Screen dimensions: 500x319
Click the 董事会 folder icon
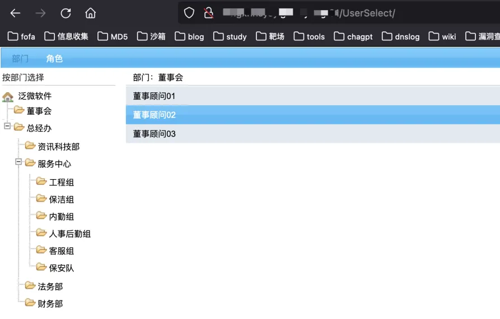point(19,110)
